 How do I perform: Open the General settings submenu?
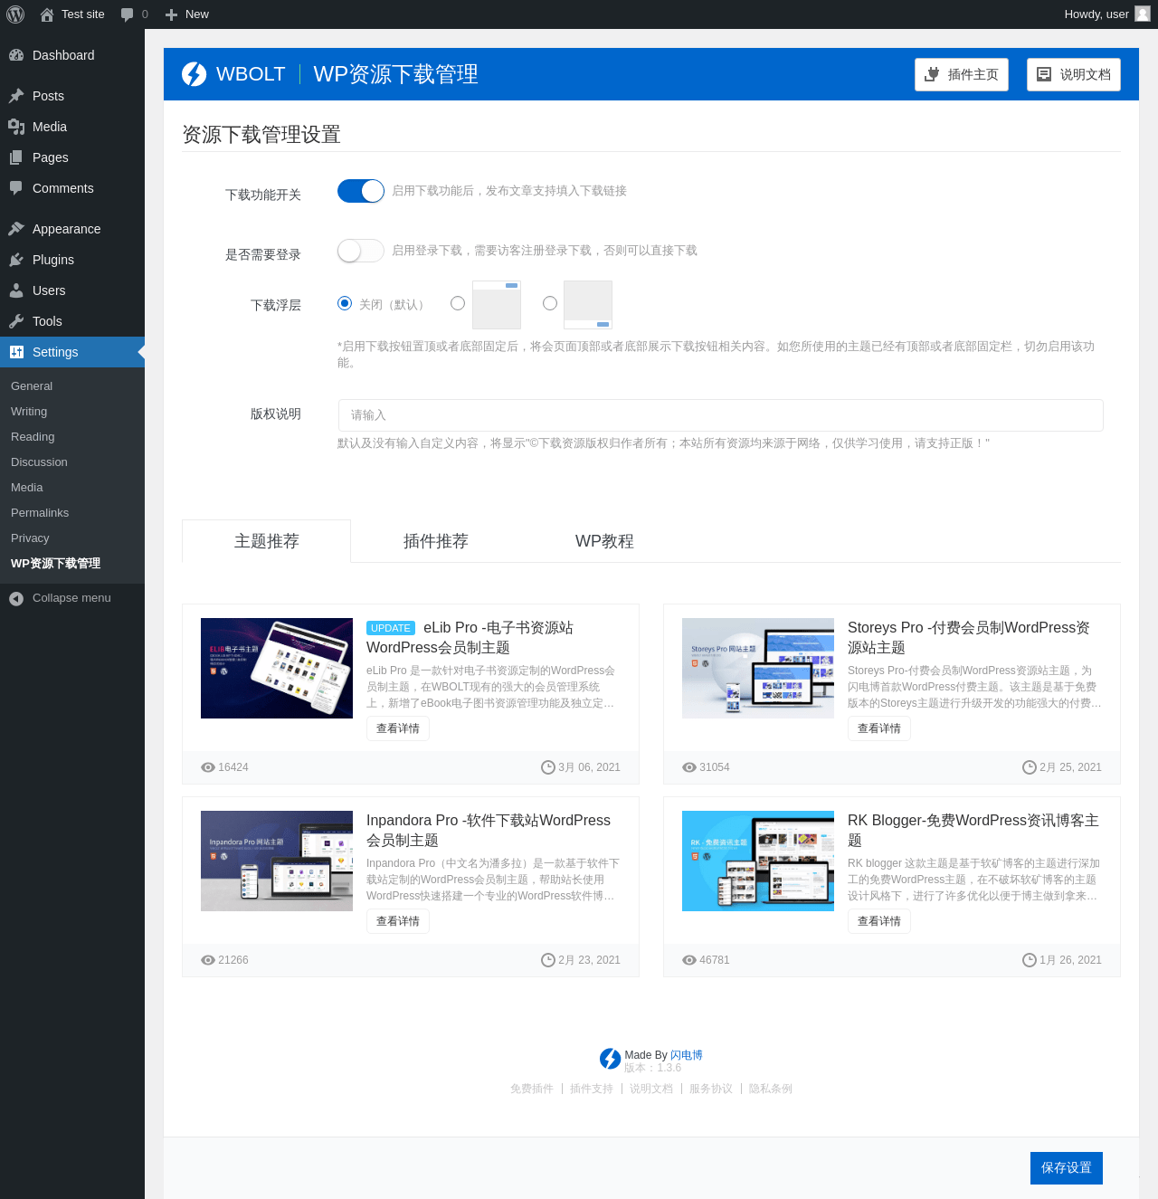click(32, 386)
